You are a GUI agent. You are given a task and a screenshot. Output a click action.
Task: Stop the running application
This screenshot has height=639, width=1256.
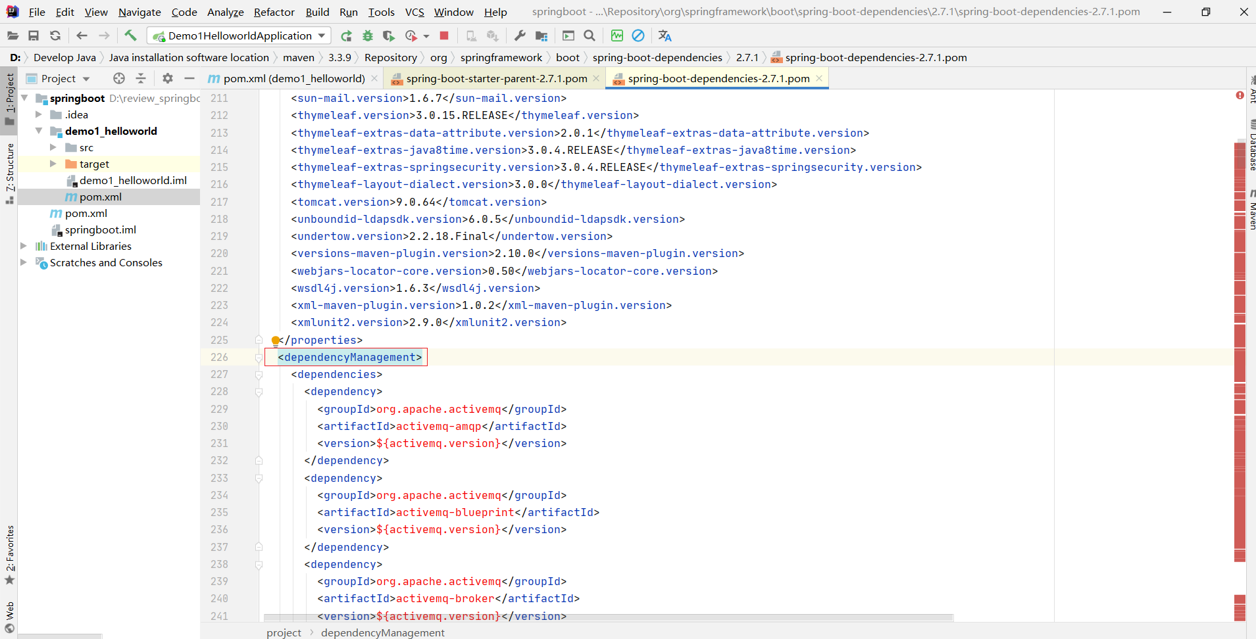point(444,35)
